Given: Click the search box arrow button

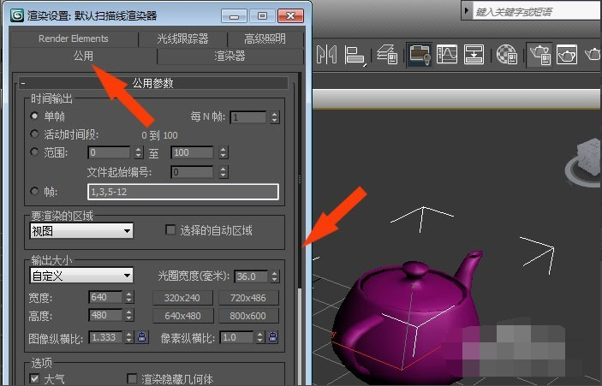Looking at the screenshot, I should pyautogui.click(x=467, y=11).
